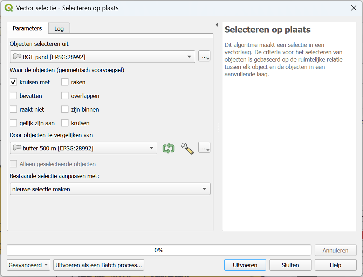Switch to the Log tab
Image resolution: width=363 pixels, height=277 pixels.
59,29
